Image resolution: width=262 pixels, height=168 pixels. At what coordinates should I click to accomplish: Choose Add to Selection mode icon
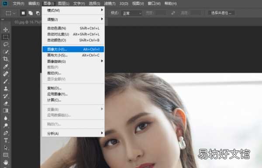click(x=31, y=13)
